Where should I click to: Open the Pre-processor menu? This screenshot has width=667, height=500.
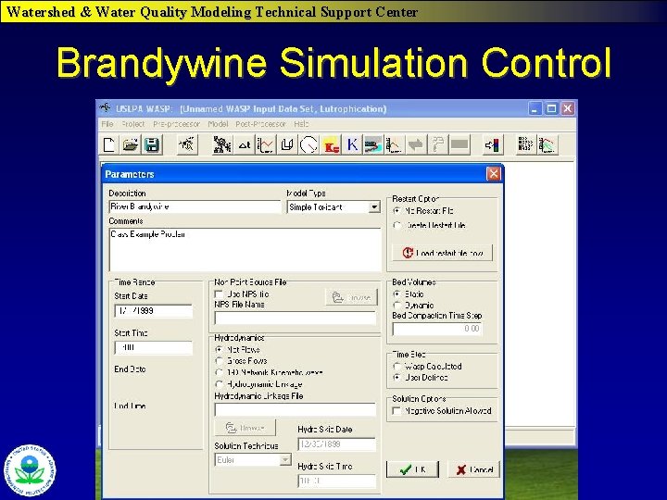[x=176, y=124]
